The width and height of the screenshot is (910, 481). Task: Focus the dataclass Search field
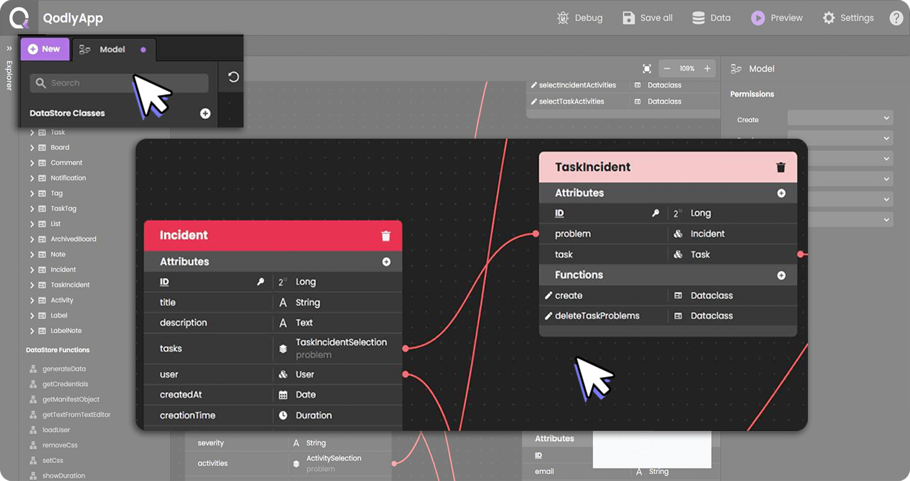pos(118,83)
